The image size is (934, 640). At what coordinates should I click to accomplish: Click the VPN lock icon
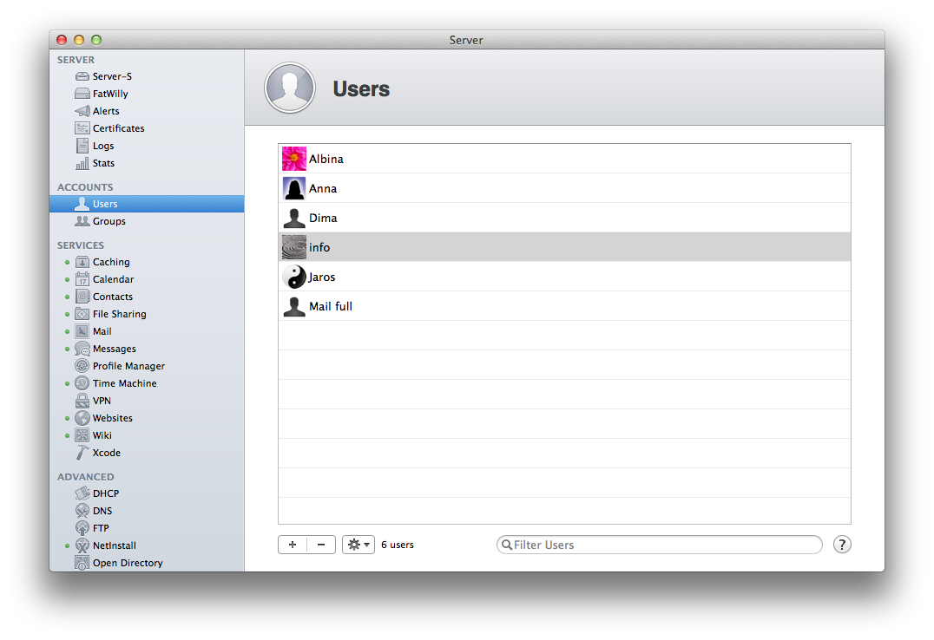pos(82,401)
